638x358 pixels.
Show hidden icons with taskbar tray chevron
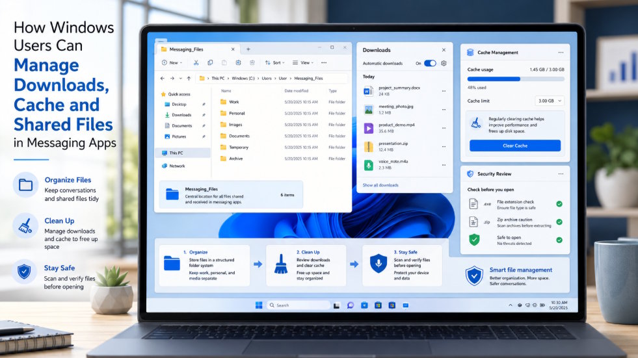pyautogui.click(x=511, y=305)
